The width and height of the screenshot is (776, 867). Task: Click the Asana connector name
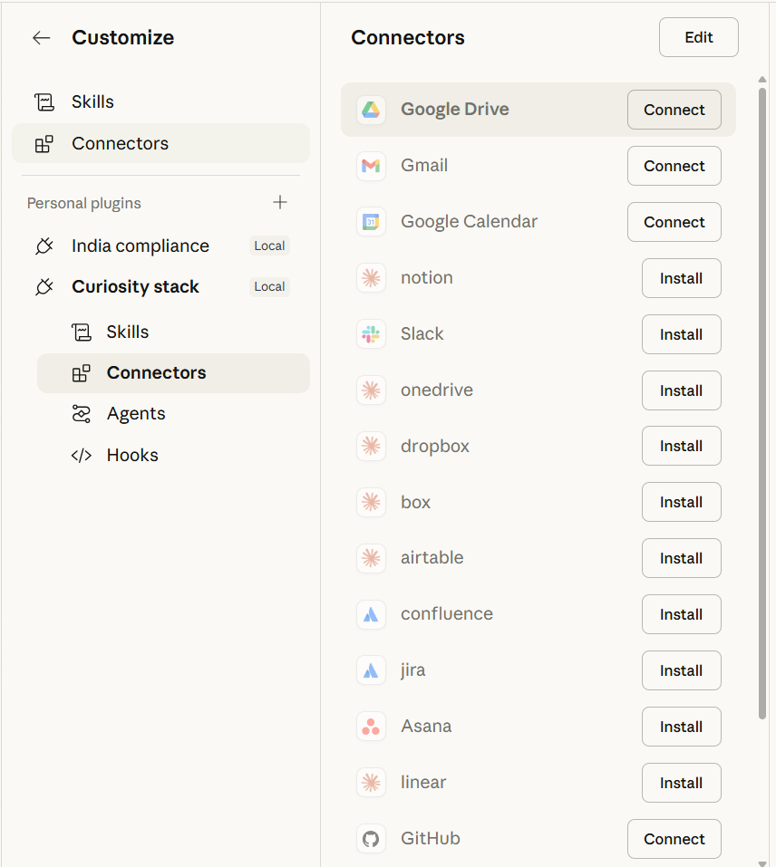pos(426,726)
